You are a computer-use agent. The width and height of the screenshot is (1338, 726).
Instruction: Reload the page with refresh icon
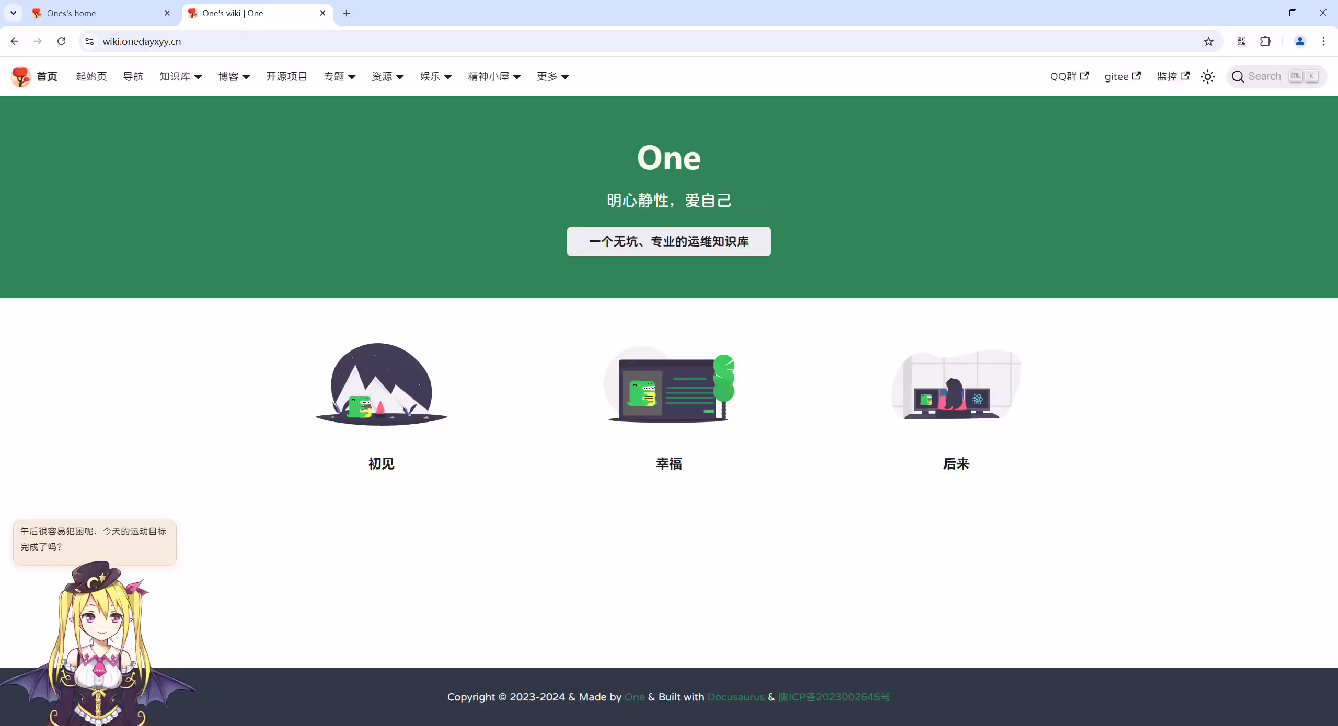[x=61, y=41]
